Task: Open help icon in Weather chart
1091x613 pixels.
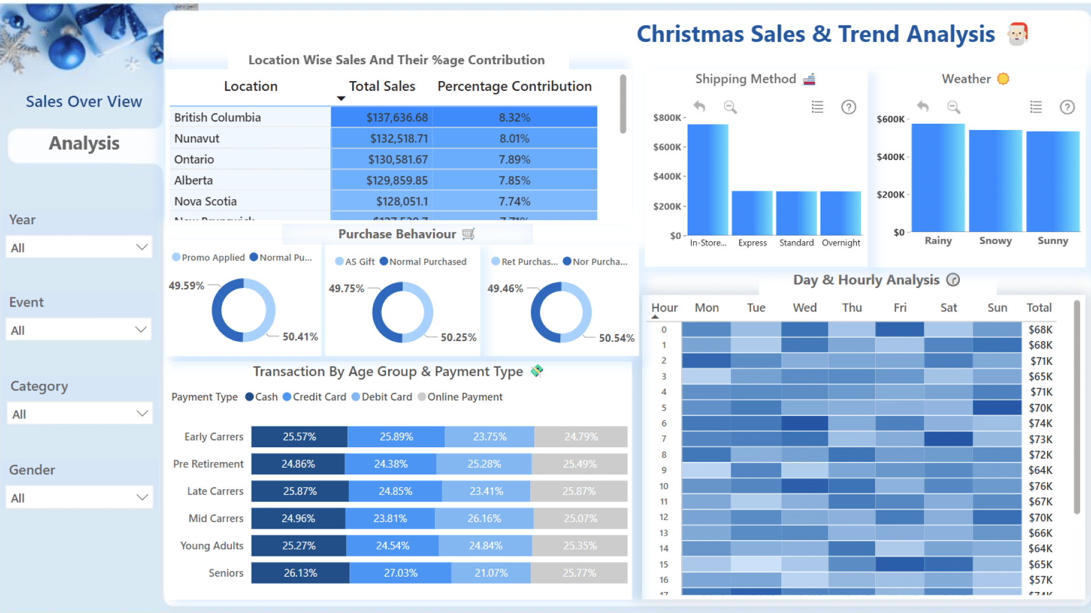Action: pos(1067,107)
